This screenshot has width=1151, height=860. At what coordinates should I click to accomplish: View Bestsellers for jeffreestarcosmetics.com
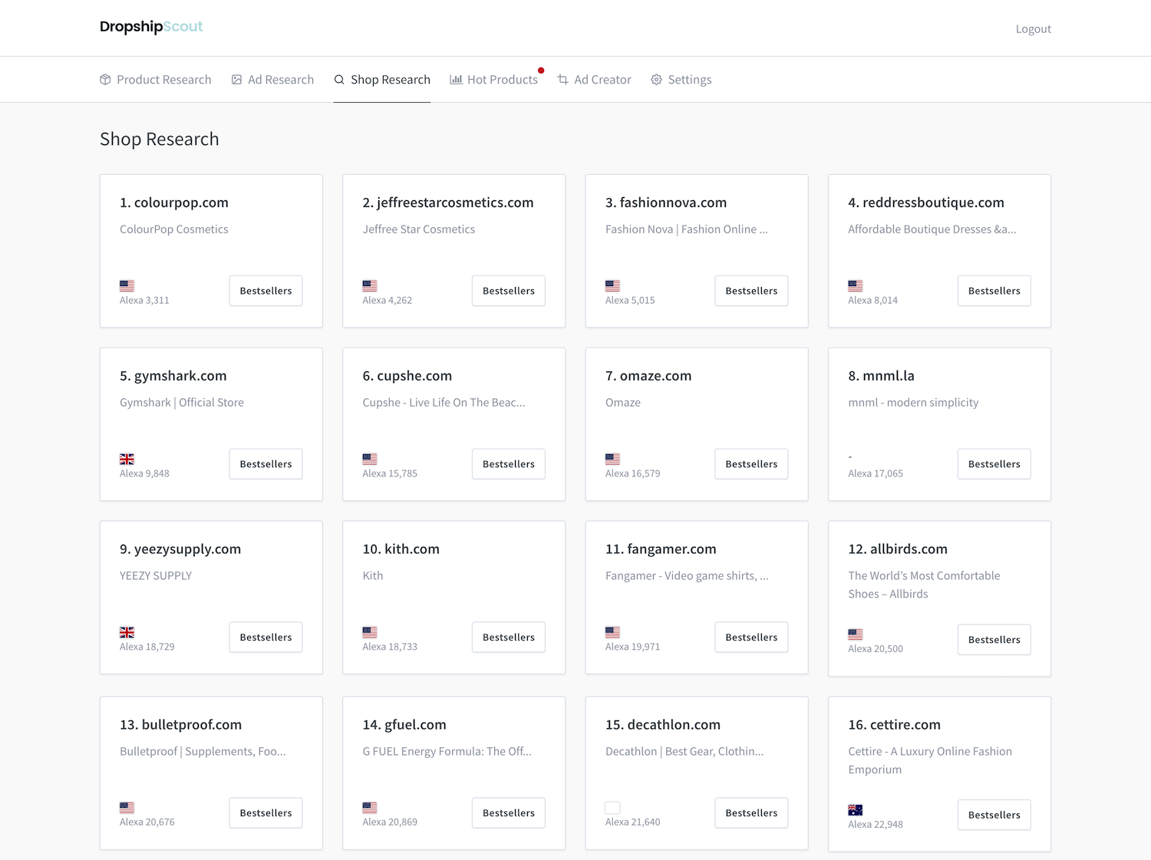[509, 291]
